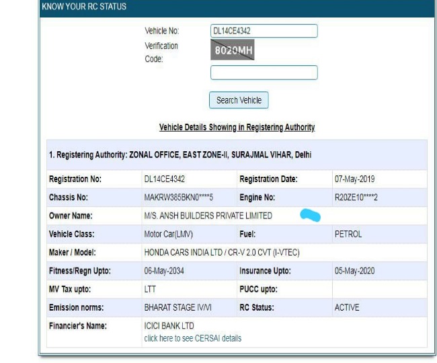Click the blue scribble mark beside owner name
The image size is (437, 363).
coord(309,216)
